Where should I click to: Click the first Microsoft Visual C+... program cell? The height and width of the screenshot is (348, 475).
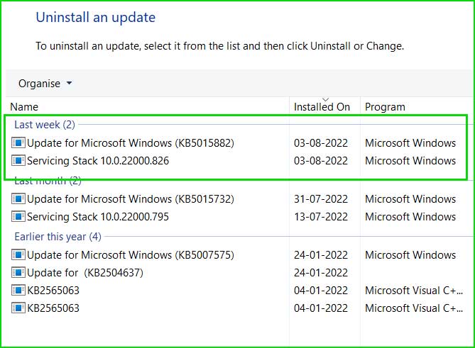[x=414, y=291]
